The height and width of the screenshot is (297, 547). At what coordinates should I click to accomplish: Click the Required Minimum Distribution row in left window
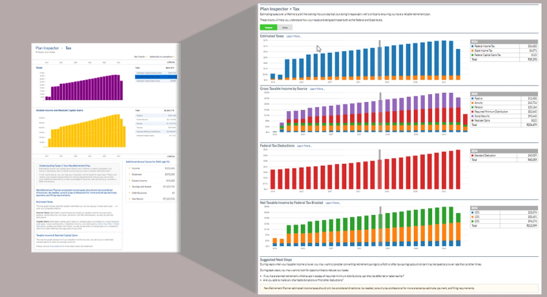pos(156,131)
